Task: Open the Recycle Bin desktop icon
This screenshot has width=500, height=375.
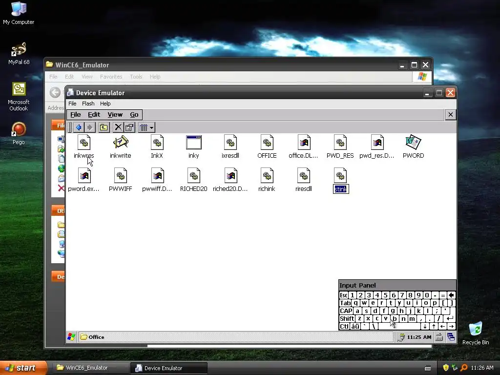Action: click(476, 333)
